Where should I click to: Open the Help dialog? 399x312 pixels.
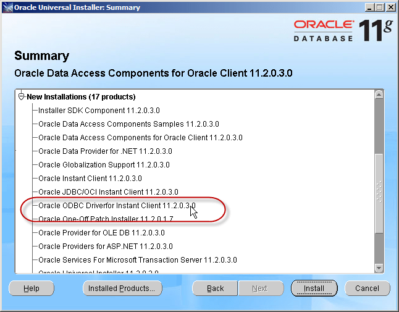click(x=31, y=289)
